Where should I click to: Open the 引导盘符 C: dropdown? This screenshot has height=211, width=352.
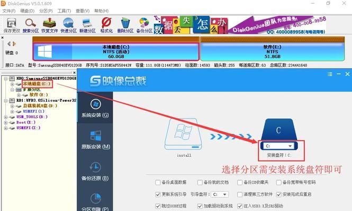click(x=220, y=194)
